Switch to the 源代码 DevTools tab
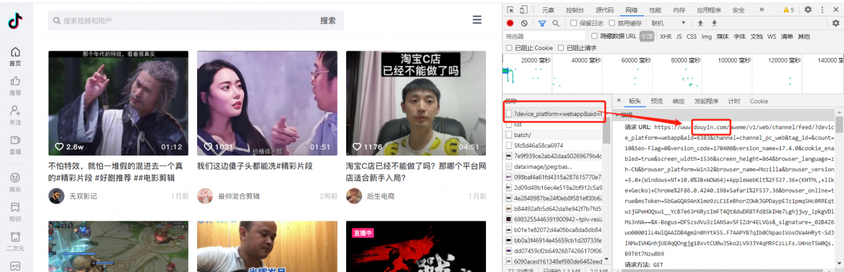Screen dimensions: 844x272 pos(605,10)
